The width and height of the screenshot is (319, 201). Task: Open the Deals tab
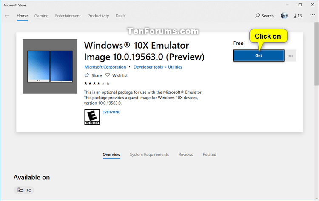[120, 16]
